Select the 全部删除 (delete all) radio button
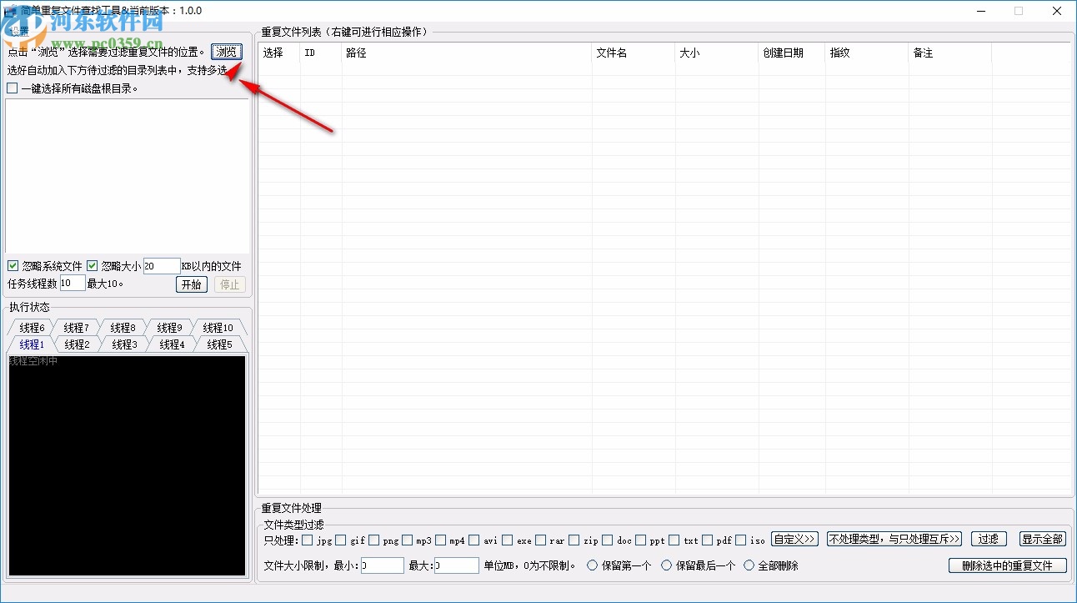 [x=749, y=565]
